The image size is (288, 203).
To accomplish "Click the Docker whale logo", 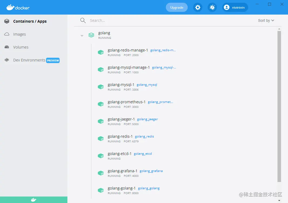I will click(18, 7).
